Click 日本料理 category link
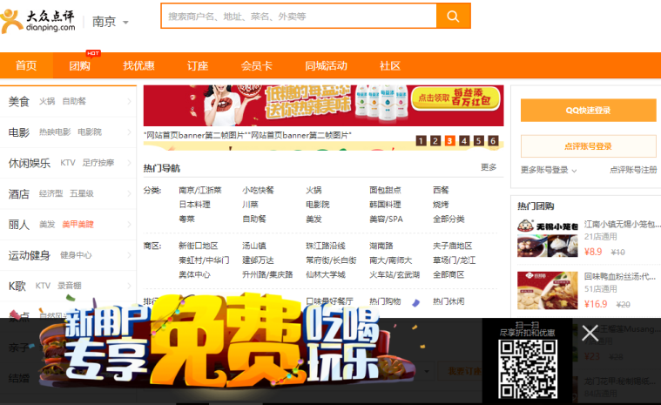This screenshot has width=661, height=405. pyautogui.click(x=194, y=205)
